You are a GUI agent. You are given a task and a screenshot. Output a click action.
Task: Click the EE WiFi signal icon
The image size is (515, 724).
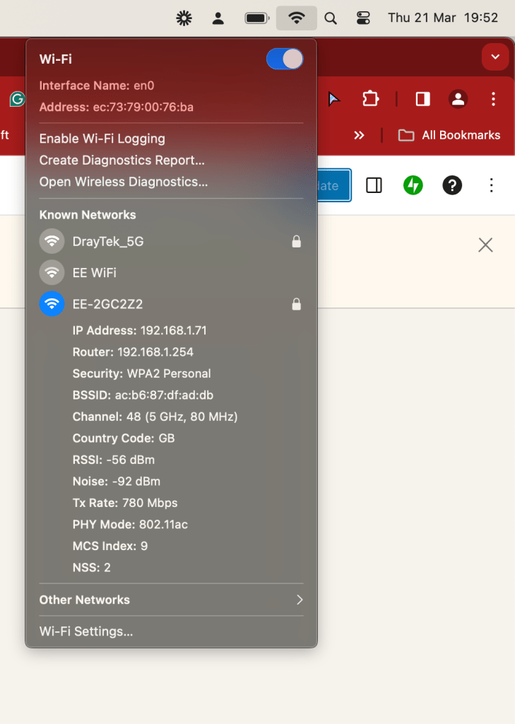point(52,273)
